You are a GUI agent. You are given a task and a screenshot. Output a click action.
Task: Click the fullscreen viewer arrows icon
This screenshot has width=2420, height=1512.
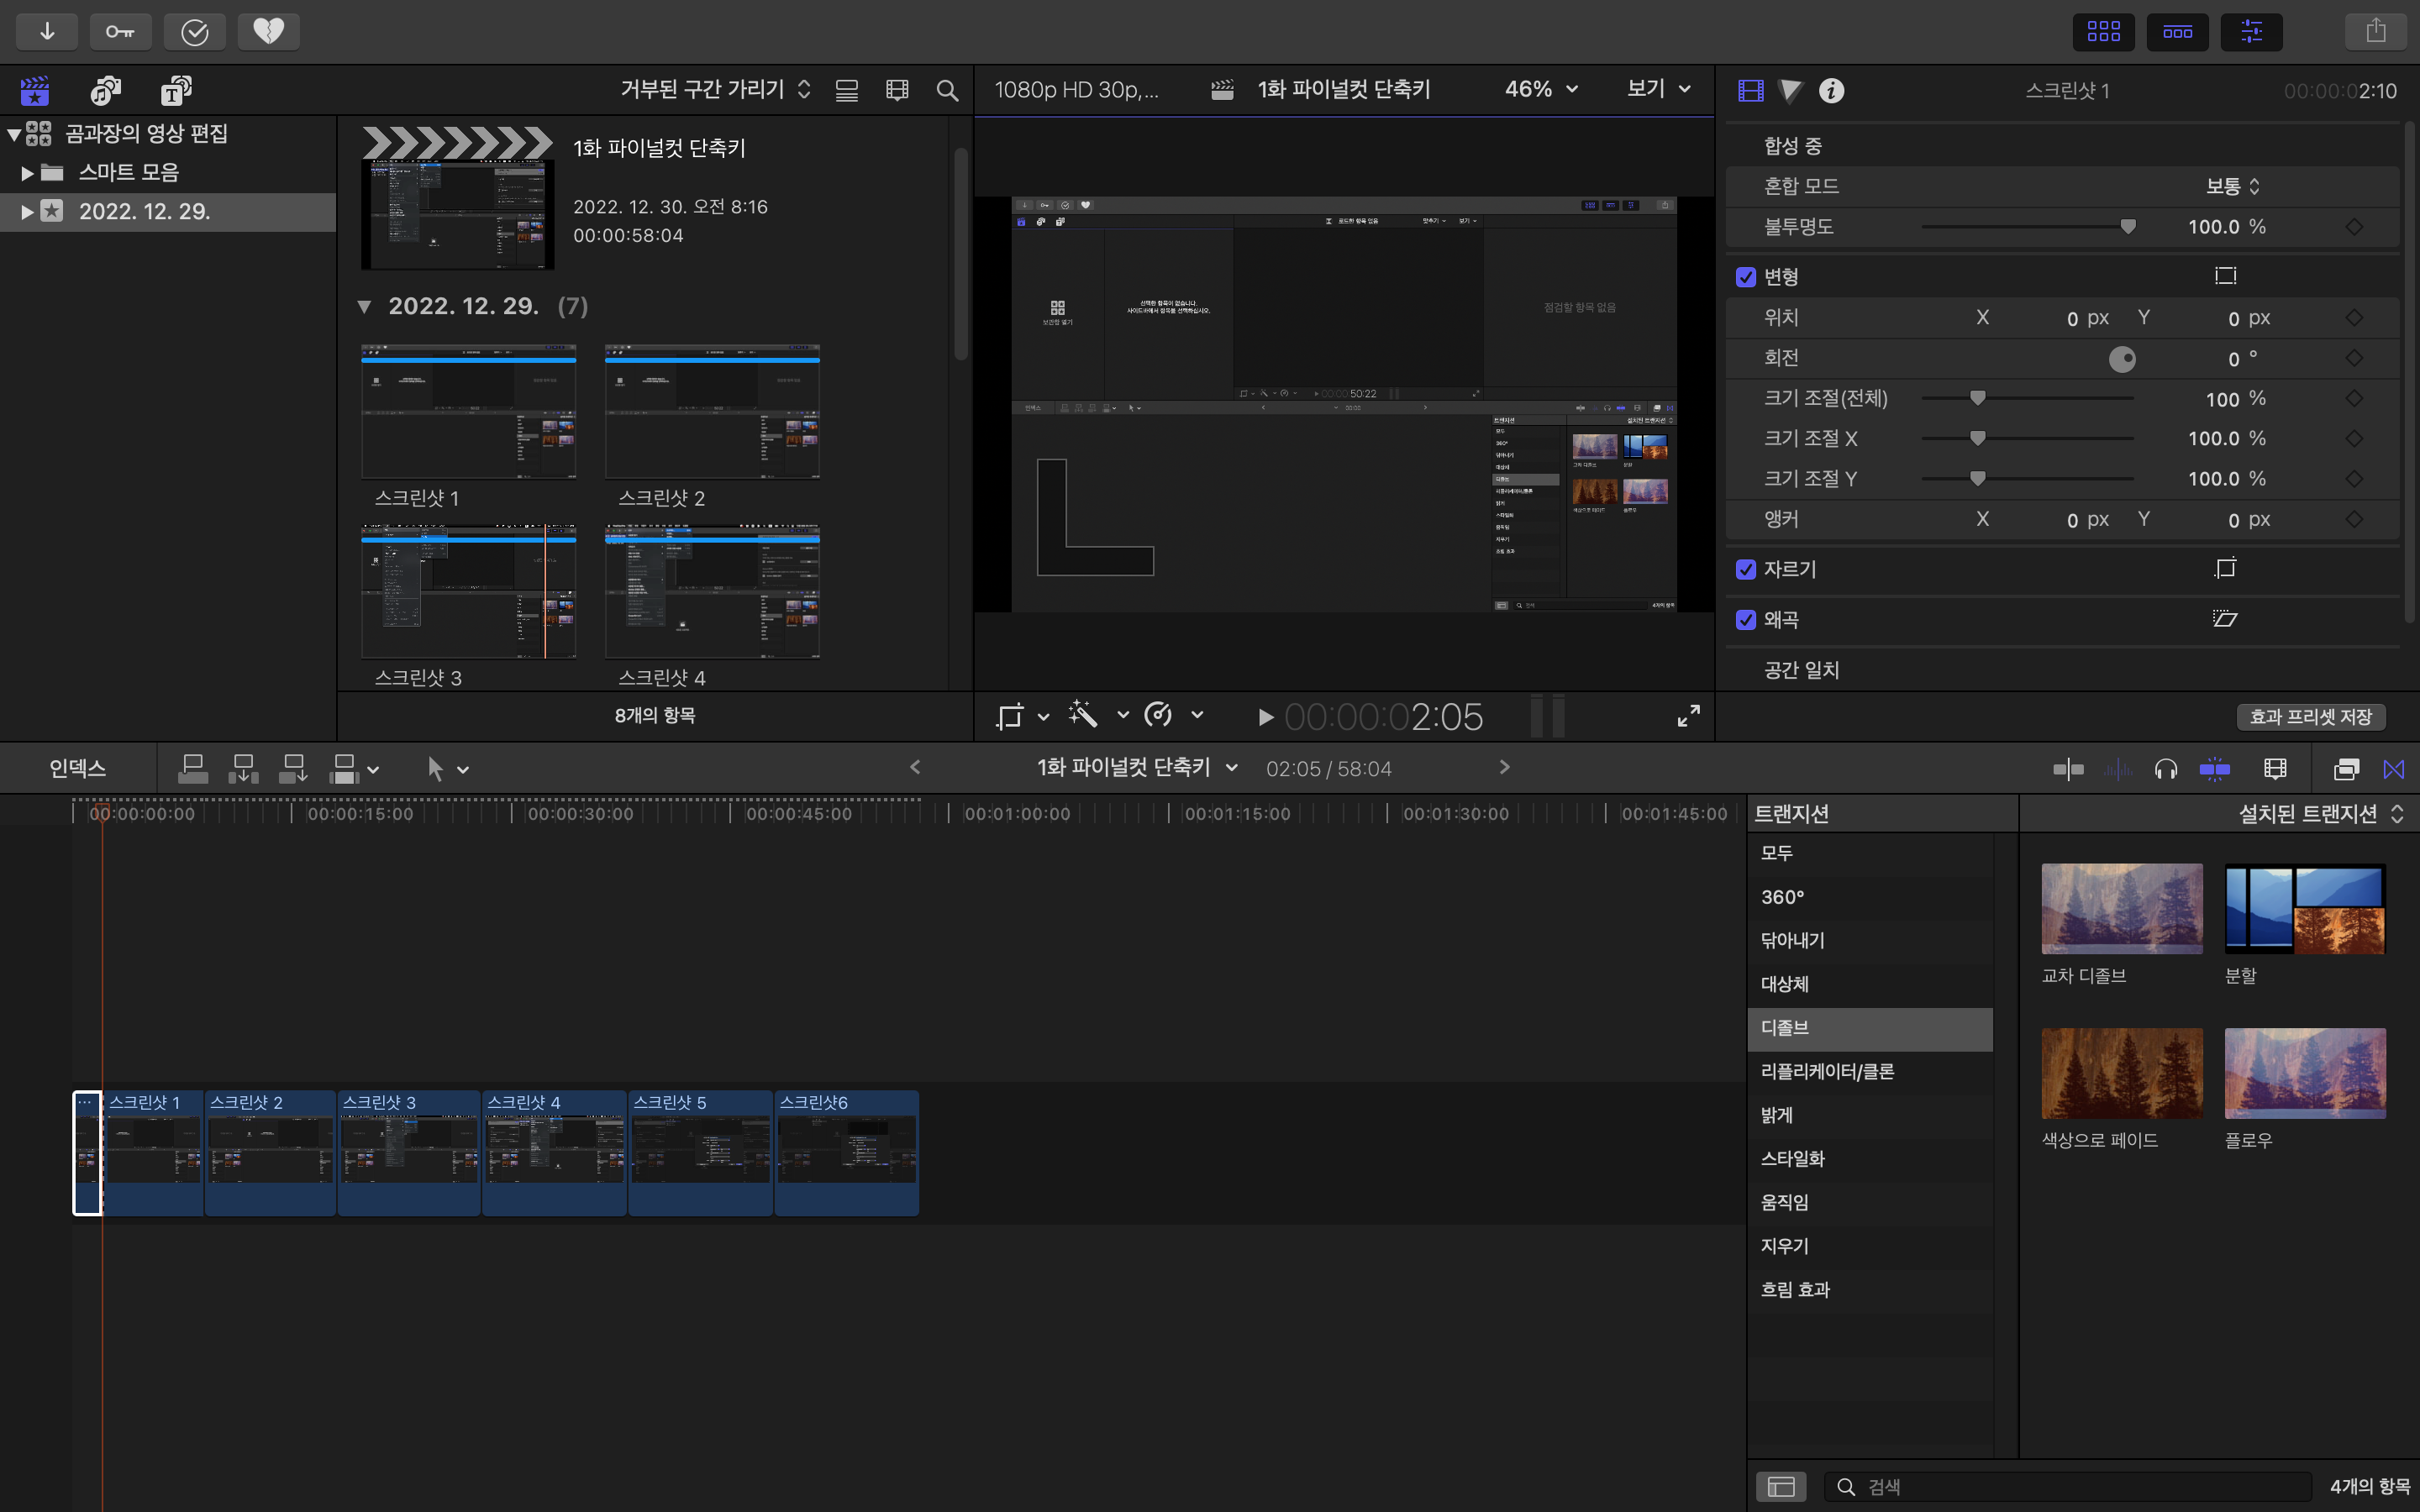point(1688,716)
